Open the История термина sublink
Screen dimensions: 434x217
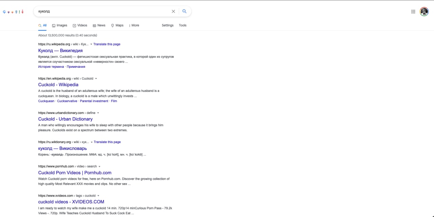51,67
